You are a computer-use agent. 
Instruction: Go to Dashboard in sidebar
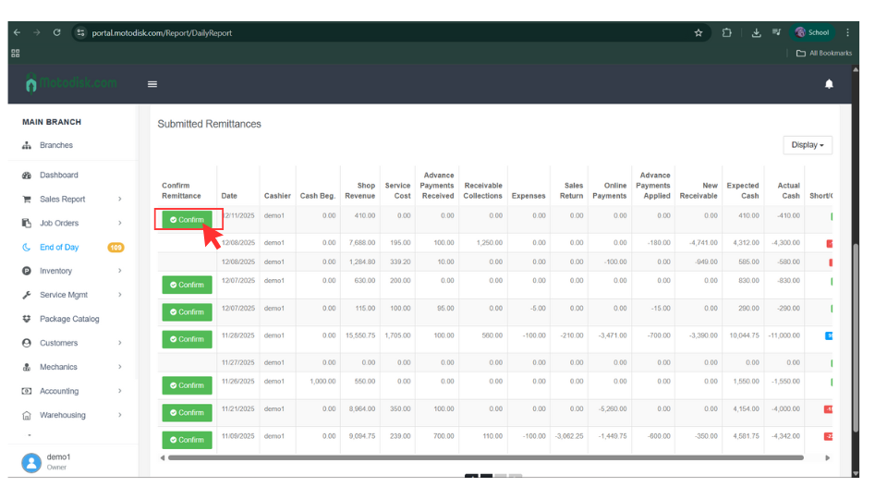point(58,175)
